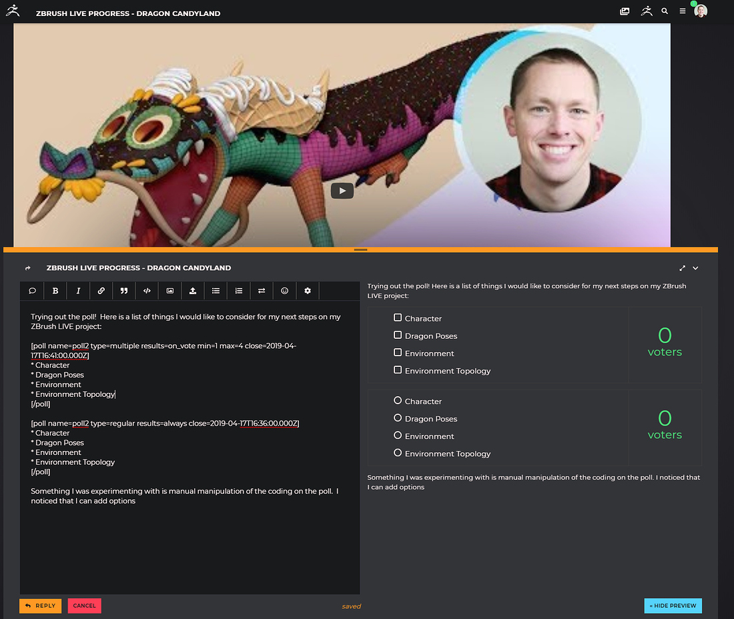The width and height of the screenshot is (734, 619).
Task: Toggle bold formatting
Action: pyautogui.click(x=55, y=291)
